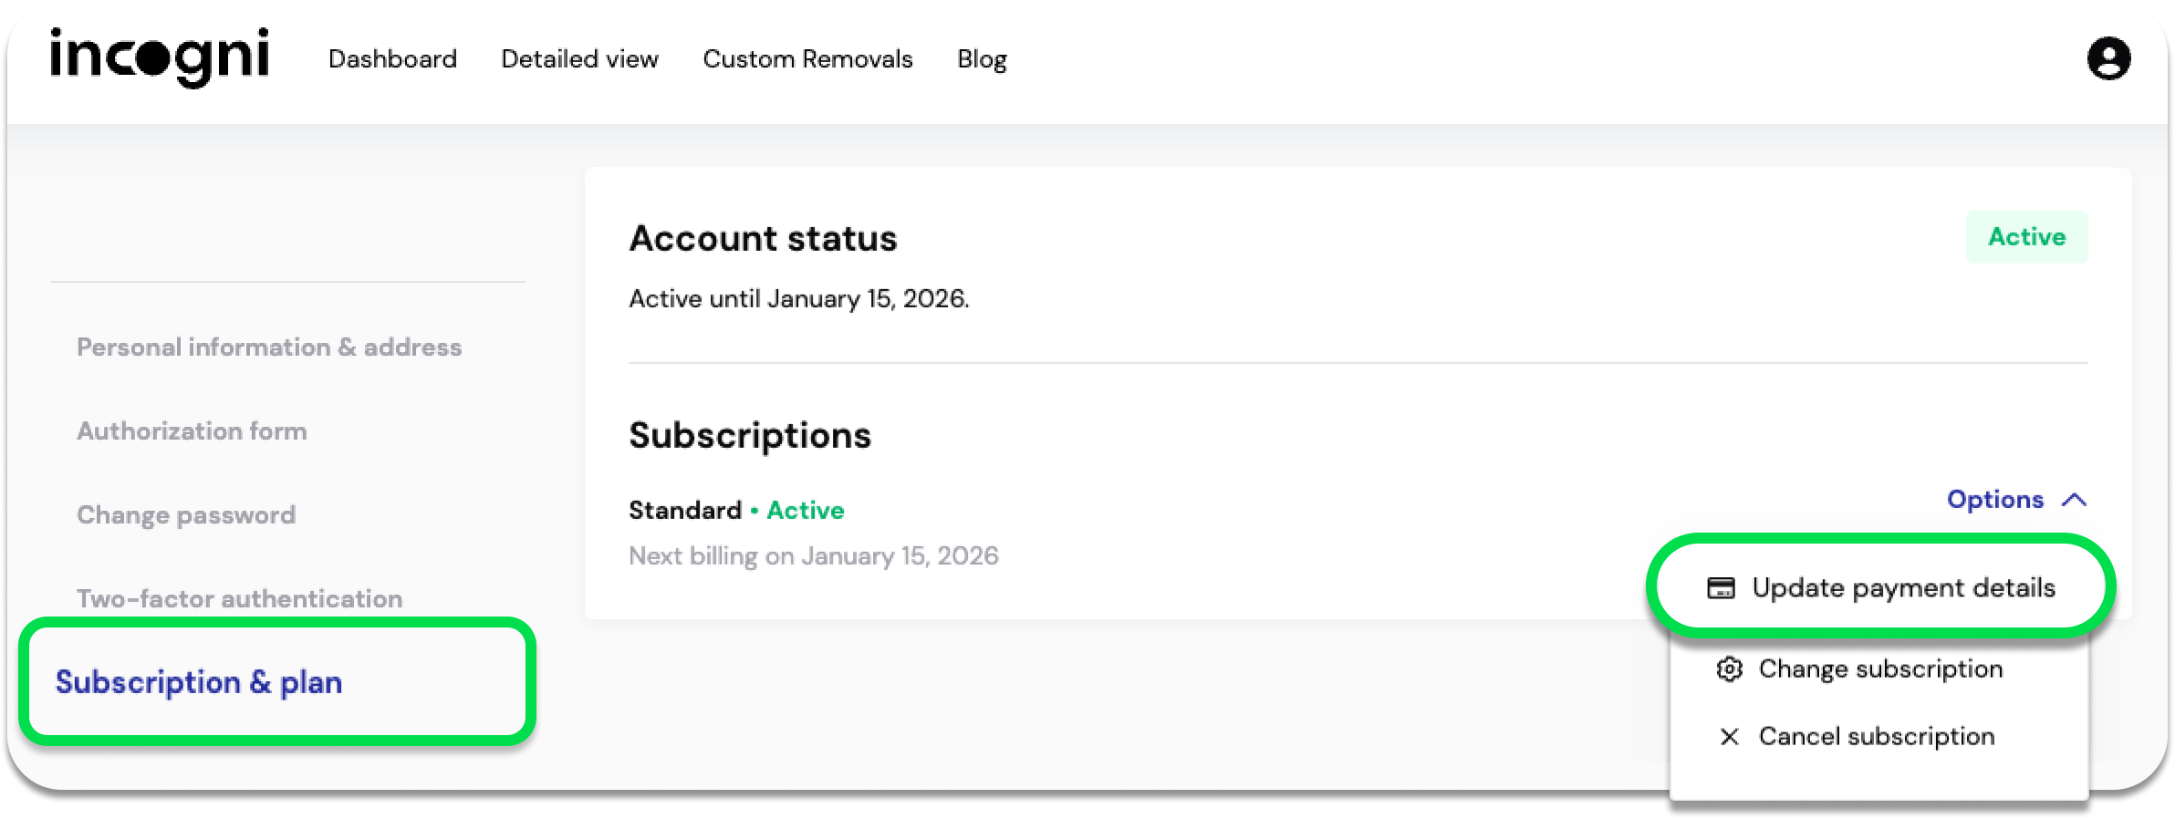Click the X icon beside Cancel subscription
This screenshot has height=819, width=2175.
click(1729, 736)
